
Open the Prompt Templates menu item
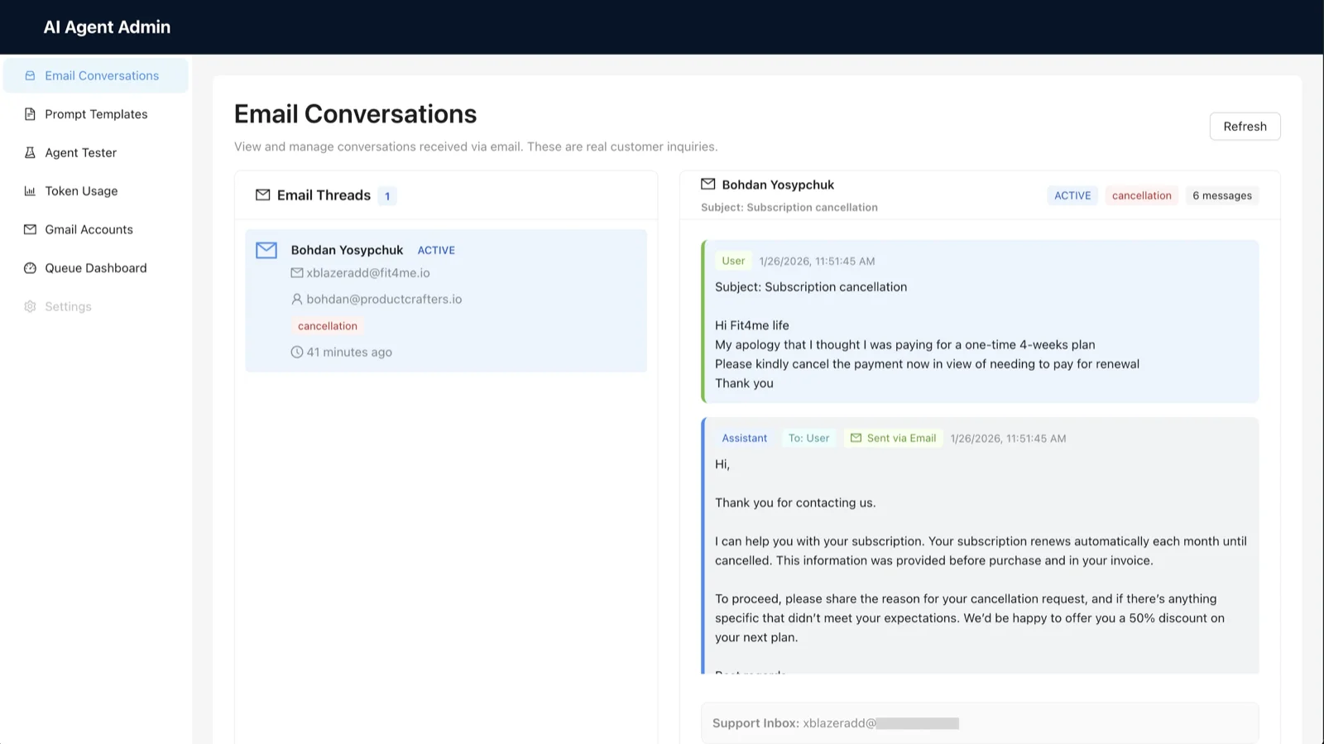[x=96, y=114]
